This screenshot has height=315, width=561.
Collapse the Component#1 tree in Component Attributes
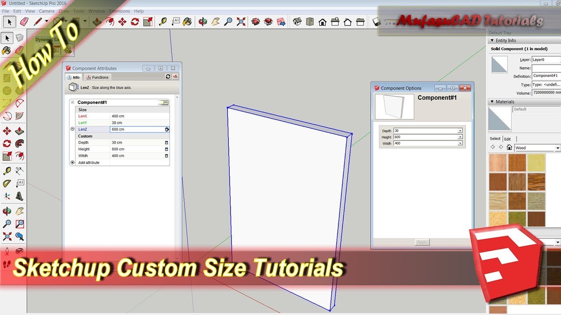click(73, 102)
